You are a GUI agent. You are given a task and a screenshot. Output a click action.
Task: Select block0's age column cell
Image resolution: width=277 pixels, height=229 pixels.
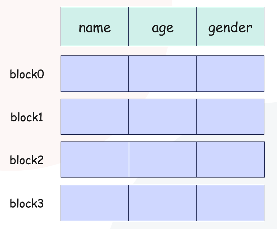pyautogui.click(x=162, y=73)
